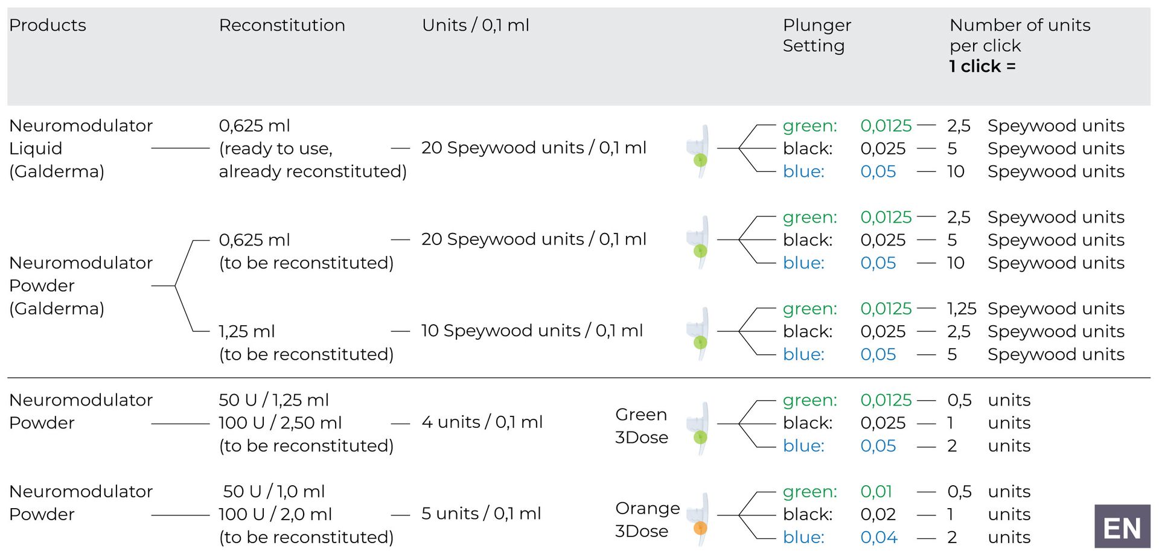Click the '10 Speywood units / 0,1 ml' text

click(x=532, y=331)
